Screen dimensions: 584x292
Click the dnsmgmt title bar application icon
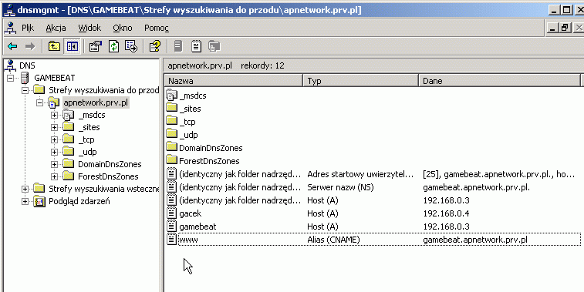pos(10,10)
